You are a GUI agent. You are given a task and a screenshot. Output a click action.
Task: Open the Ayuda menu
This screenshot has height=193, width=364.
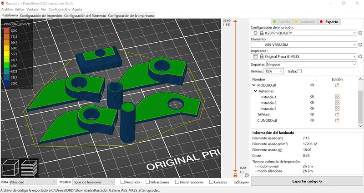pos(77,10)
